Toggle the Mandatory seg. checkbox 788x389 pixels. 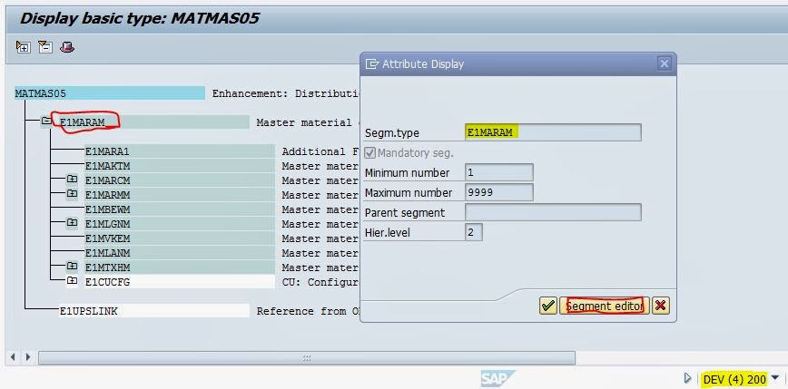click(x=369, y=152)
